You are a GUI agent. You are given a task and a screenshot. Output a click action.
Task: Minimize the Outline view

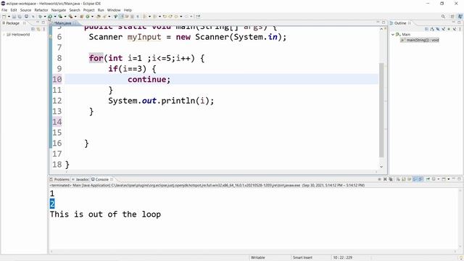[x=454, y=22]
